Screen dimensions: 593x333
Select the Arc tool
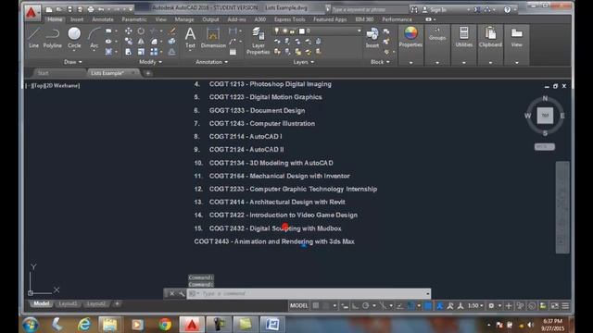pyautogui.click(x=94, y=37)
